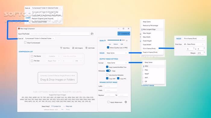Viewport: 211px width, 118px height.
Task: Click the Suffix input field
Action: click(111, 86)
